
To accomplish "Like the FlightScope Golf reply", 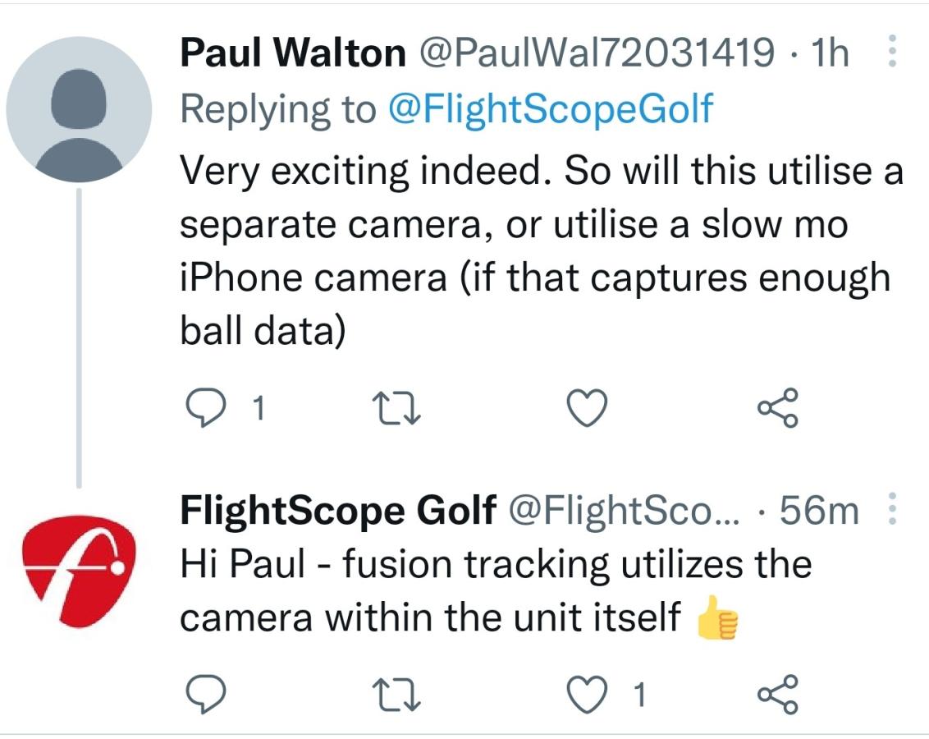I will 588,695.
